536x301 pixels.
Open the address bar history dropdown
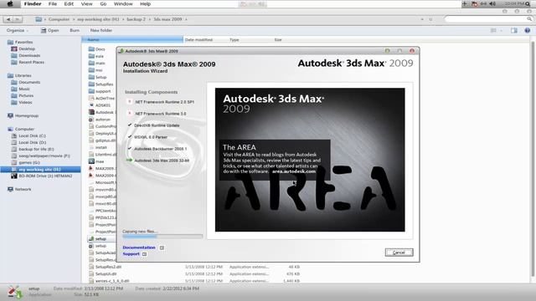(422, 19)
